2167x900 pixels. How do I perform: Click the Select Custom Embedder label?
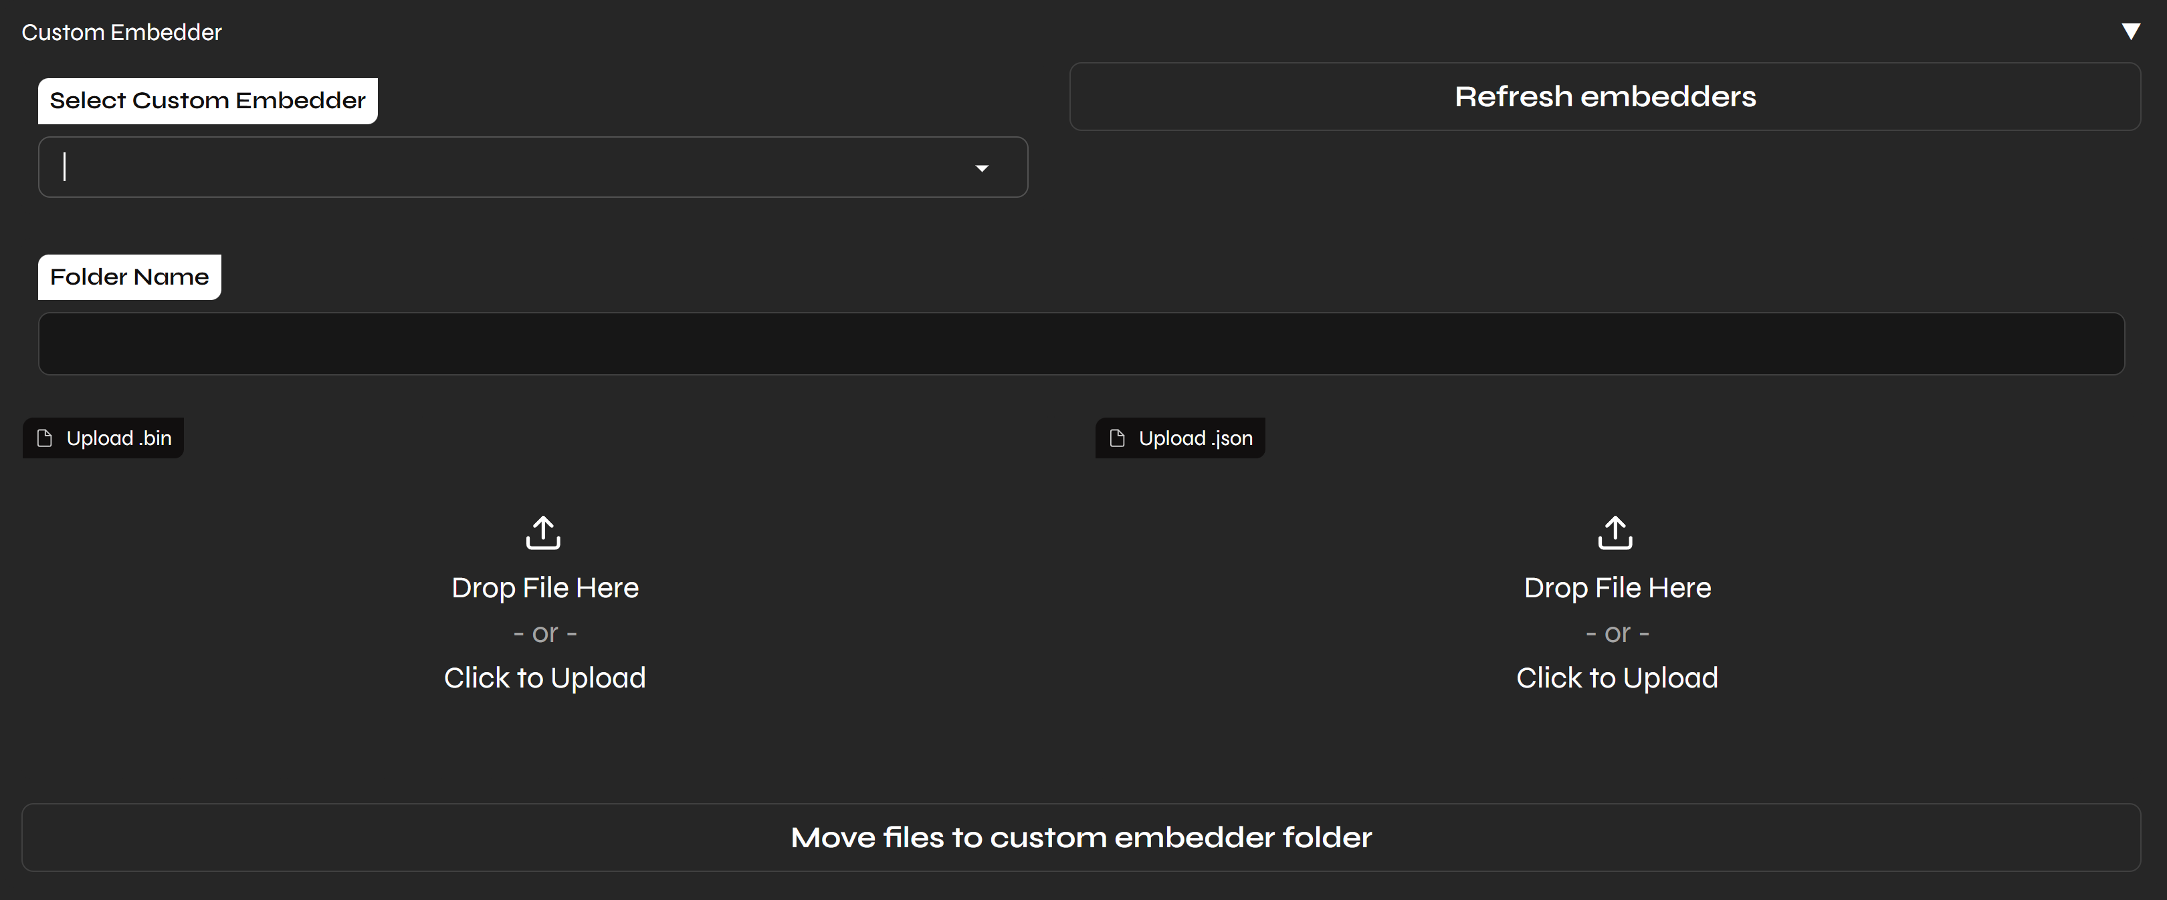coord(208,101)
